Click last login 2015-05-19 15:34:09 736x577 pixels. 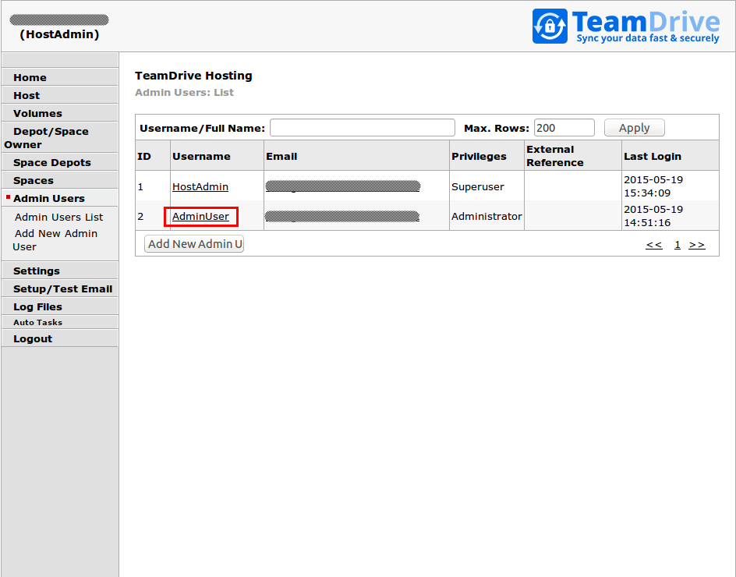(653, 186)
